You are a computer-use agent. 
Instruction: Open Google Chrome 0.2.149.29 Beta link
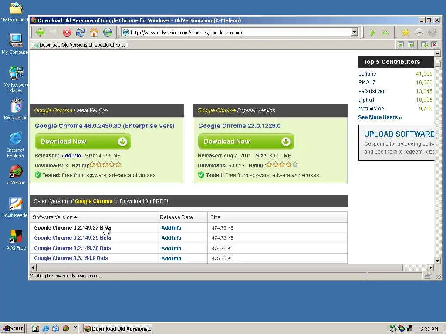click(x=73, y=238)
